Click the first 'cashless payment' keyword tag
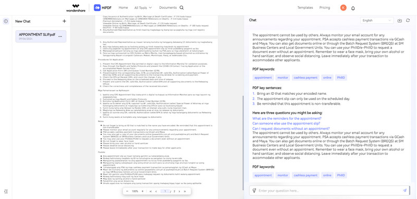Image resolution: width=417 pixels, height=199 pixels. pos(305,78)
